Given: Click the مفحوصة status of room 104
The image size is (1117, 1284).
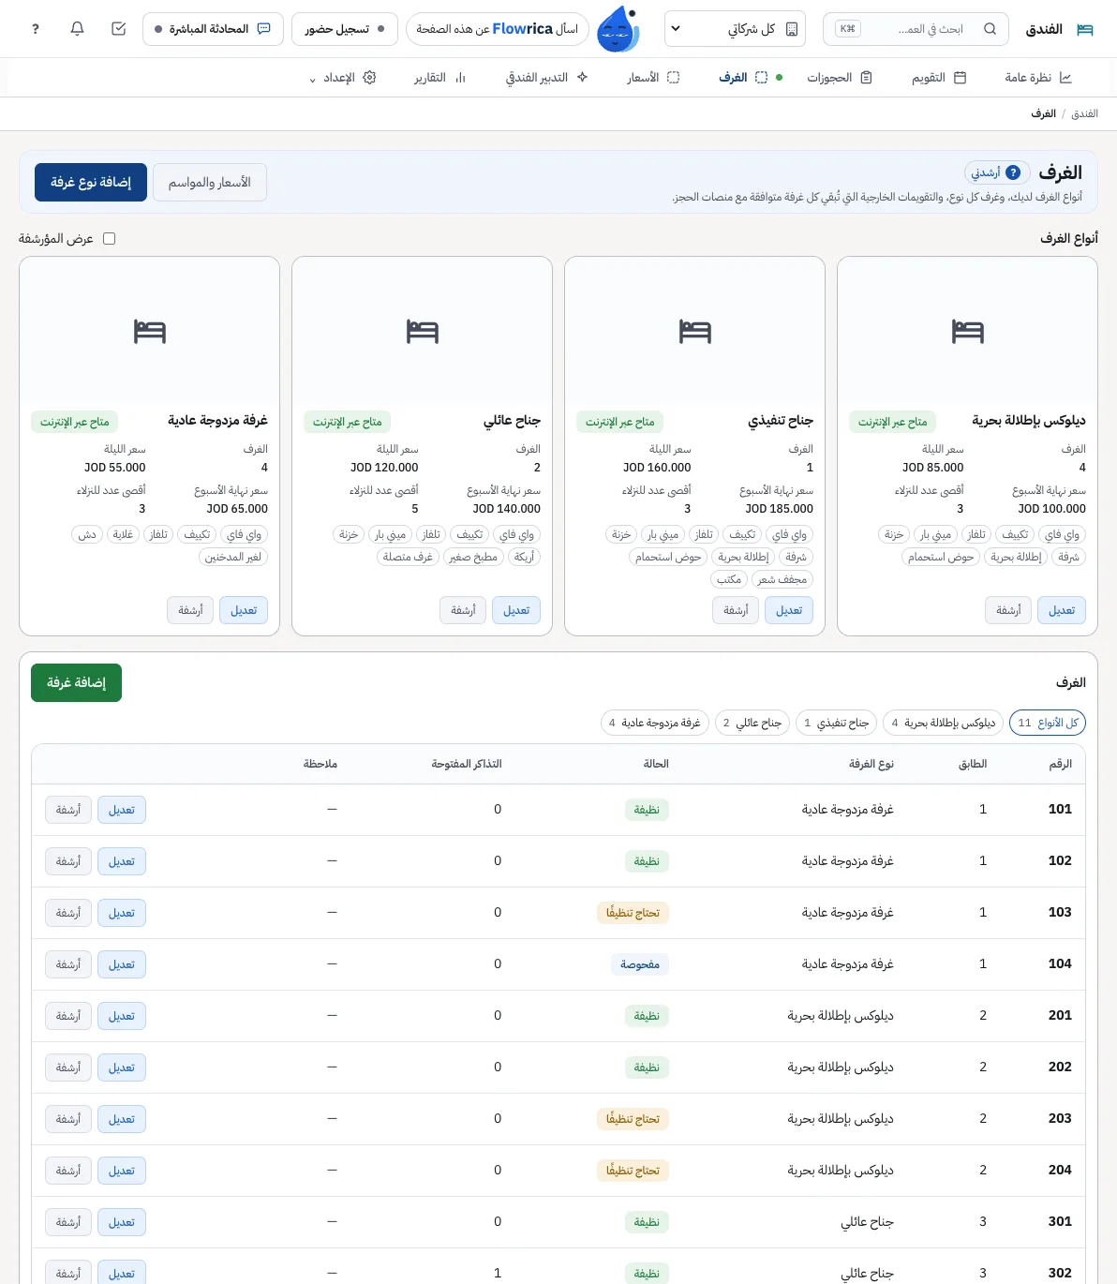Looking at the screenshot, I should click(x=640, y=964).
